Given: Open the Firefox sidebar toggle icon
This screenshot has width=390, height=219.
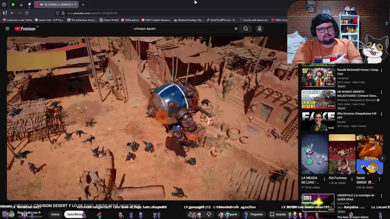Looking at the screenshot, I should click(x=5, y=13).
